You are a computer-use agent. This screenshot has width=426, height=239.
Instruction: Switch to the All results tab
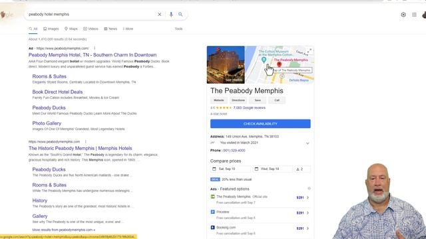pos(33,29)
